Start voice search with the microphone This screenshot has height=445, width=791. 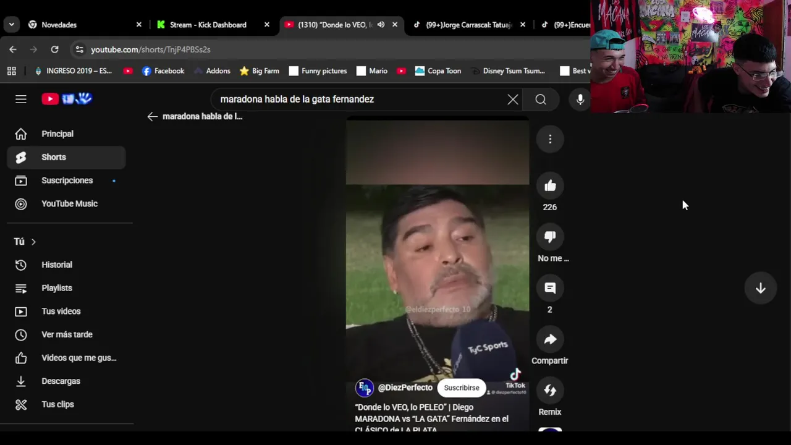coord(580,100)
